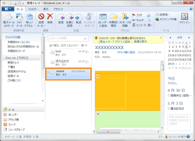
Task: Select the 待ち合わせ message
Action: (69, 62)
